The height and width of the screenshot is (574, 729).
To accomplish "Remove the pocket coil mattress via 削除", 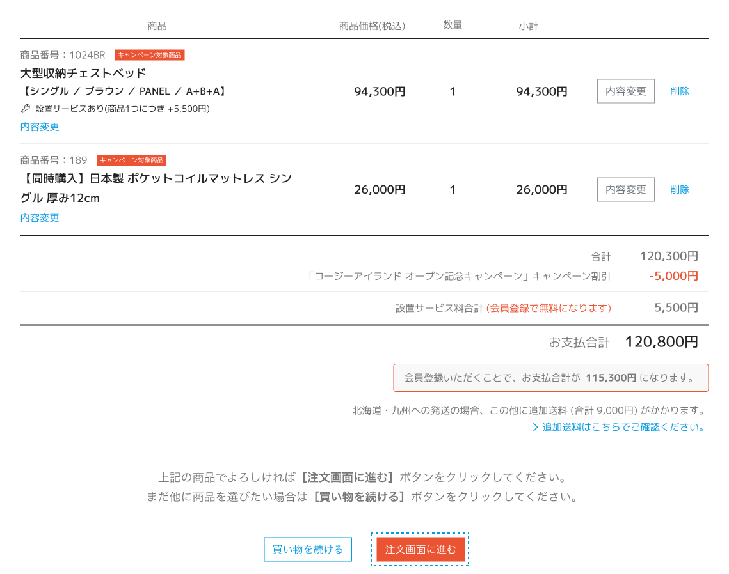I will (679, 190).
